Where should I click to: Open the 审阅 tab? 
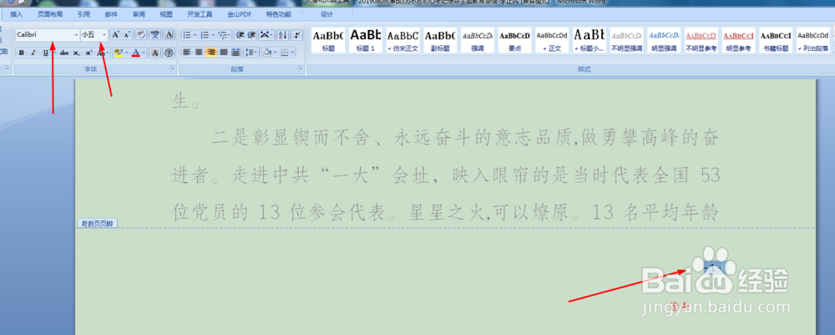point(139,14)
